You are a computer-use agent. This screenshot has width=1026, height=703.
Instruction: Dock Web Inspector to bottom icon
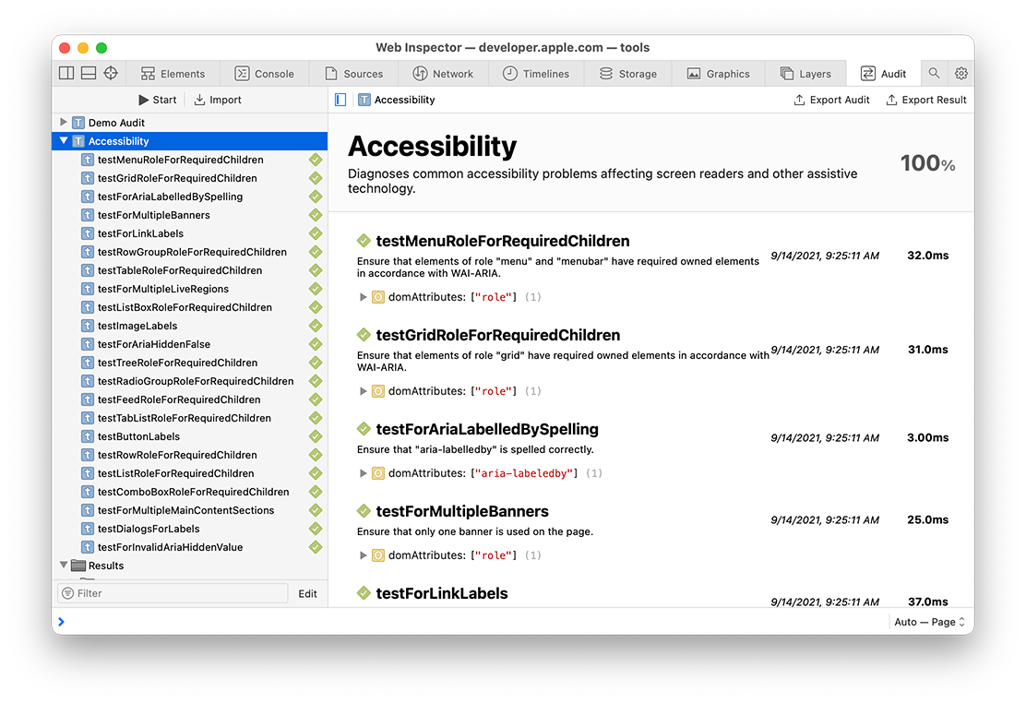[x=89, y=74]
